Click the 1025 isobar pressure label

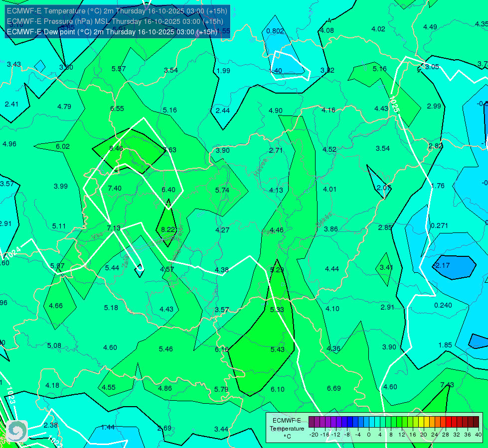point(394,104)
